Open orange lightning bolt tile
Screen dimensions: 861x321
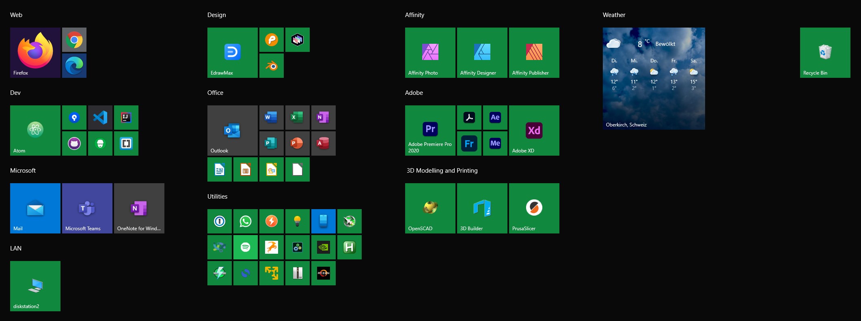[272, 221]
